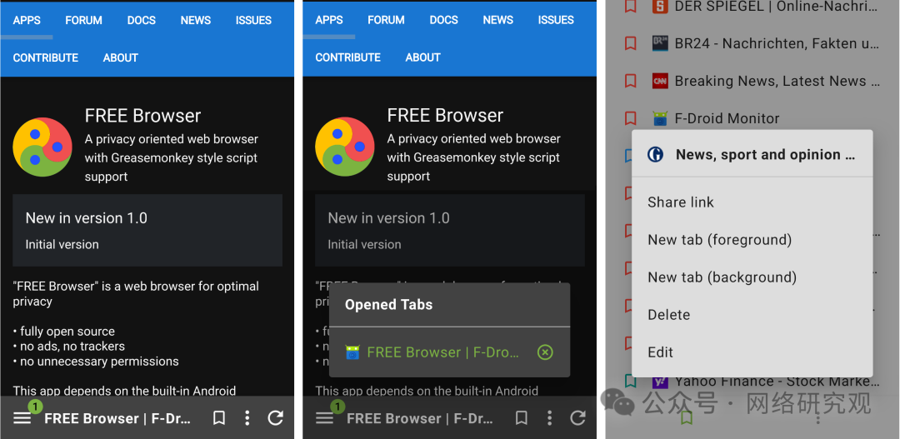
Task: Tap bookmark marker beside Breaking News entry
Action: tap(630, 81)
